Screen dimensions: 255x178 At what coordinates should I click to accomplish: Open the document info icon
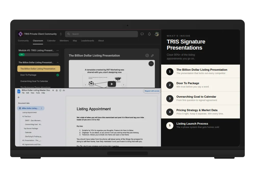pyautogui.click(x=60, y=91)
